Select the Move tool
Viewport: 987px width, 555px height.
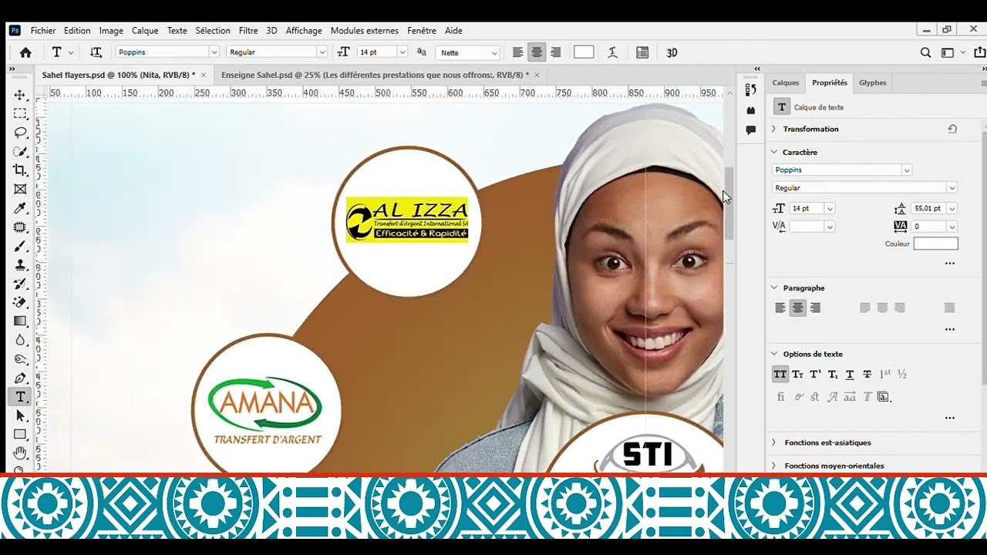20,95
